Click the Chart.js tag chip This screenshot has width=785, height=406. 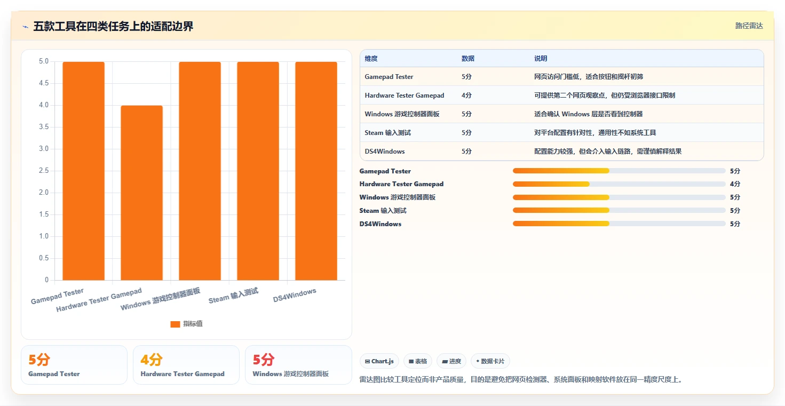point(379,361)
